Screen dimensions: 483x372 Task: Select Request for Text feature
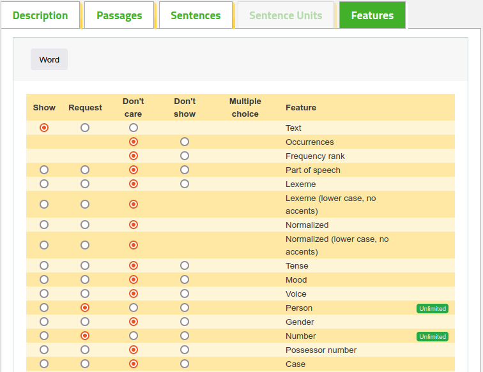pyautogui.click(x=85, y=128)
